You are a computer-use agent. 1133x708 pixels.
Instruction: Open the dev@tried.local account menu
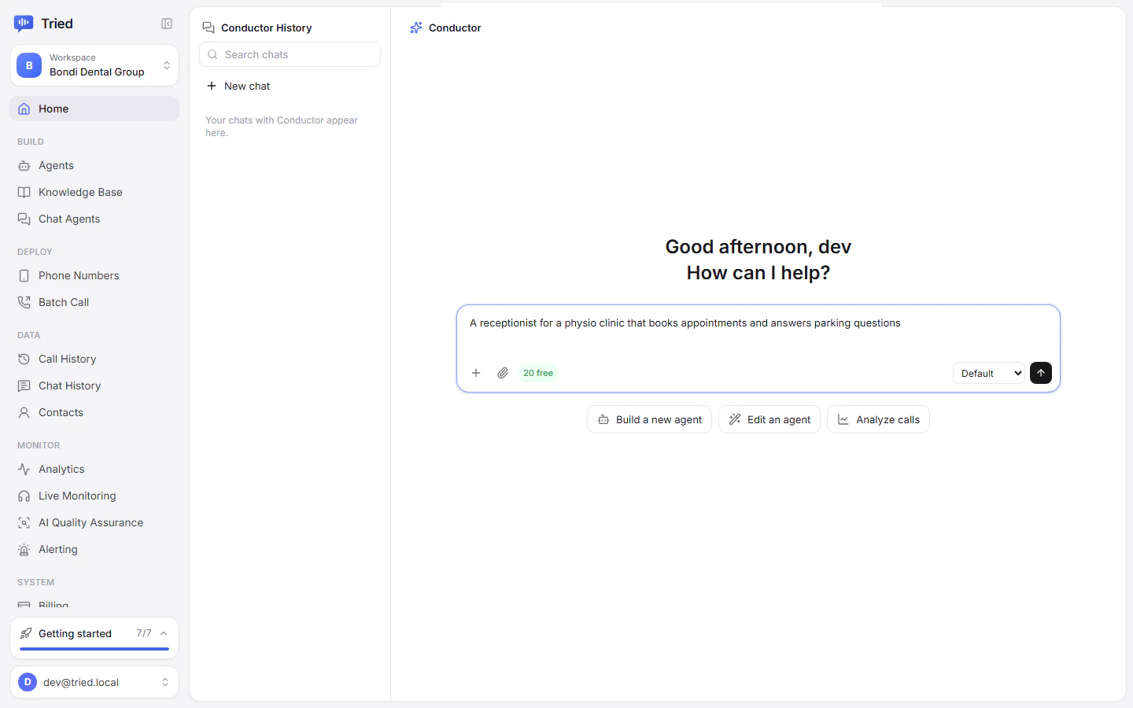coord(94,682)
